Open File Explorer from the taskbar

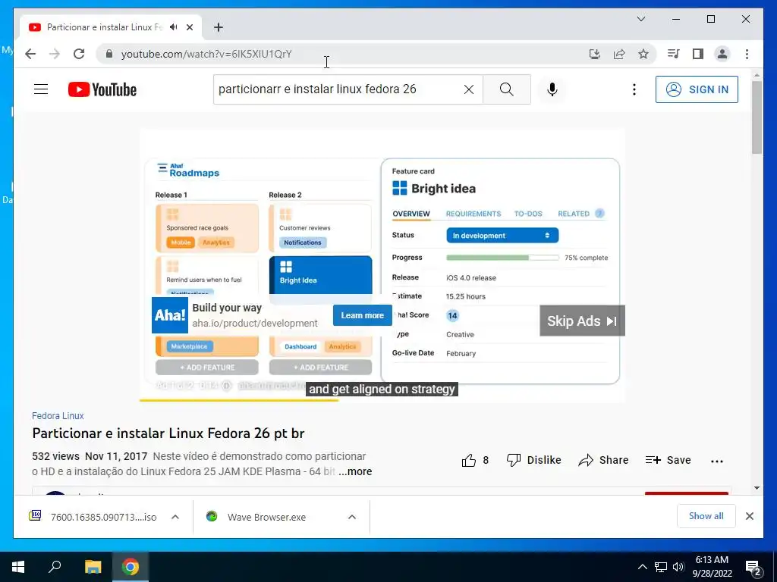(93, 567)
